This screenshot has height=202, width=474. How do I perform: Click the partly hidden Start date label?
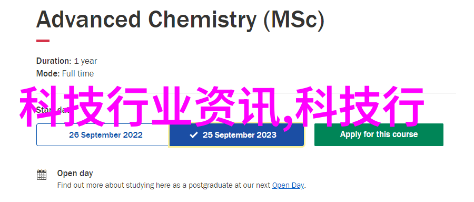click(x=53, y=110)
